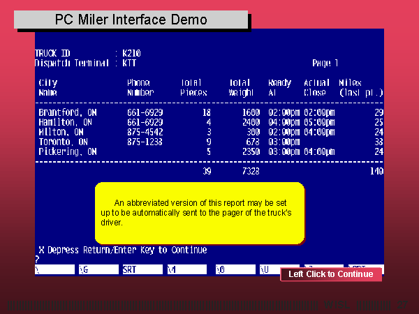Click the City Name column header
Viewport: 419px width, 314px height.
pyautogui.click(x=47, y=88)
